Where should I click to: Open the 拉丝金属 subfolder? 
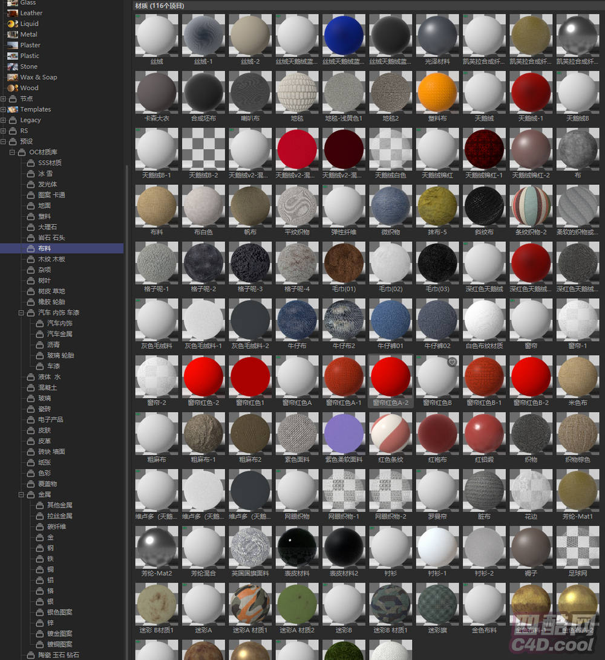pos(59,516)
